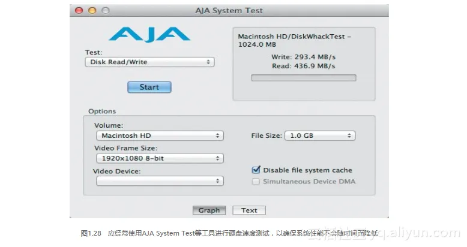Screen dimensions: 467x247
Task: Click the Options group label
Action: tap(102, 112)
